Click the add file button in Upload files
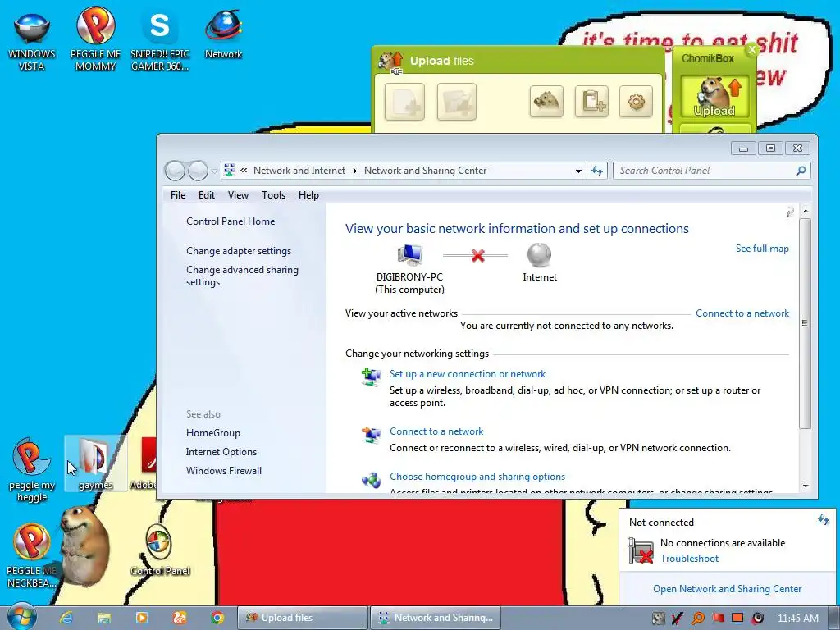Image resolution: width=840 pixels, height=630 pixels. [x=404, y=102]
